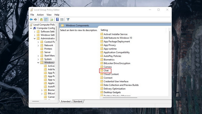Click the Cloud Content folder icon
Screen dimensions: 202x114
click(102, 74)
